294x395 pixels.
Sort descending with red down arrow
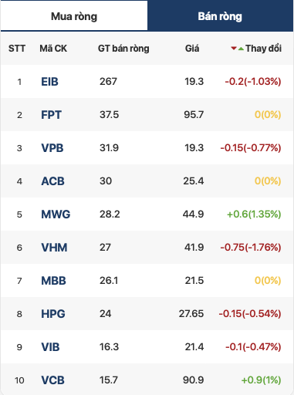234,48
